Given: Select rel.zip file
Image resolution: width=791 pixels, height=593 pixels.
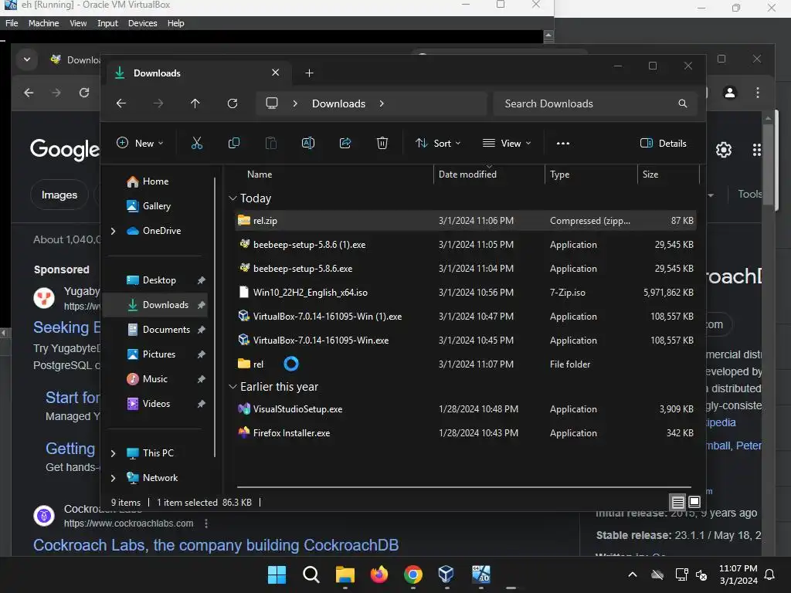Looking at the screenshot, I should tap(466, 221).
